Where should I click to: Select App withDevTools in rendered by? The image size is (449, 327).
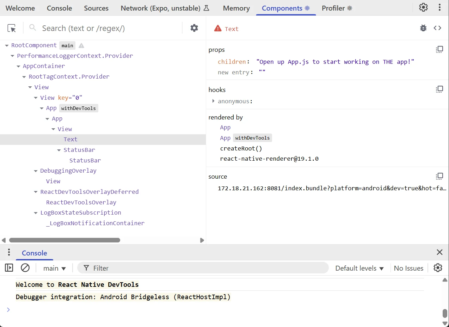pyautogui.click(x=246, y=138)
